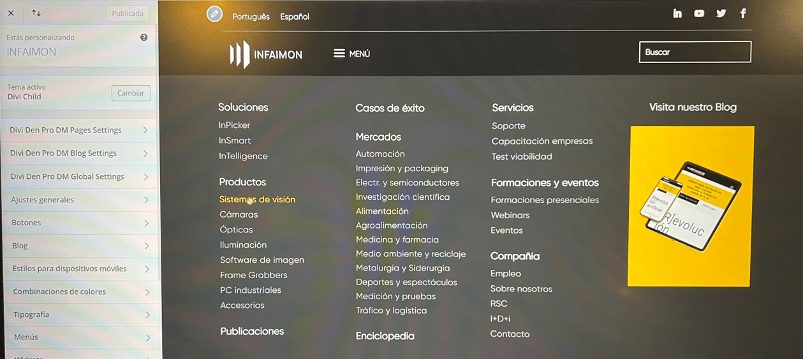Click the Cambiar theme button
Viewport: 803px width, 359px height.
pos(131,93)
